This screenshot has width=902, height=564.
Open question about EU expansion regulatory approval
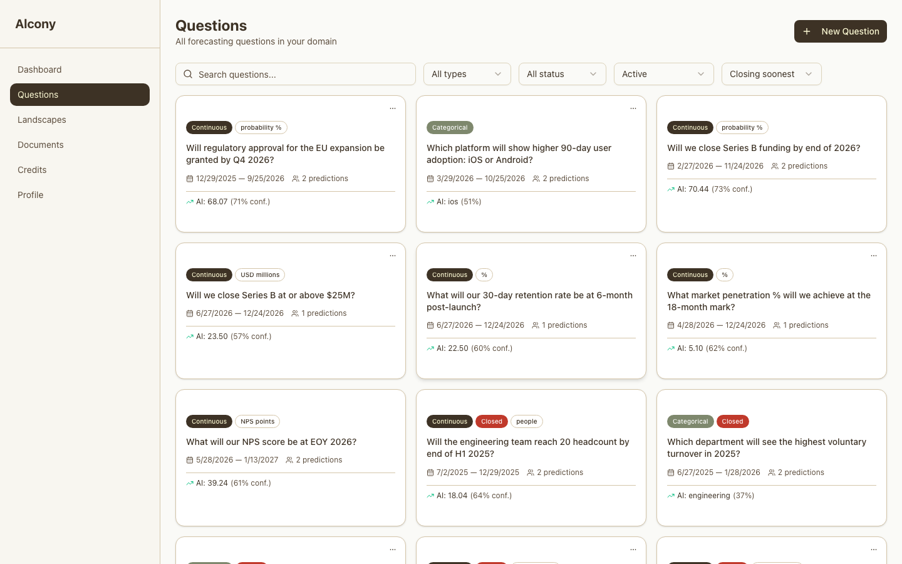[285, 154]
